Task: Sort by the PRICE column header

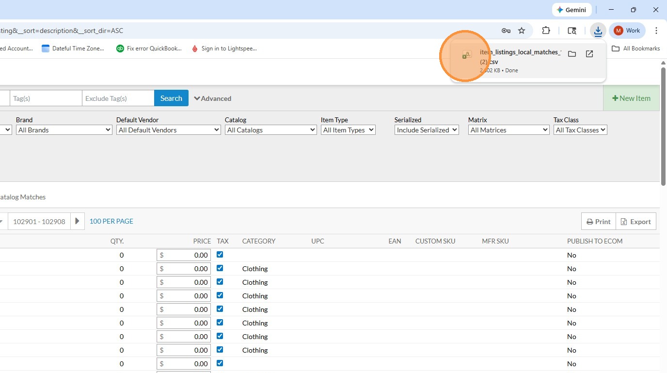Action: point(202,241)
